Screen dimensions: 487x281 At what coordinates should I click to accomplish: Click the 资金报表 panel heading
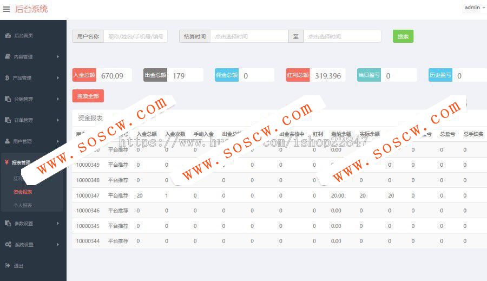[x=90, y=118]
